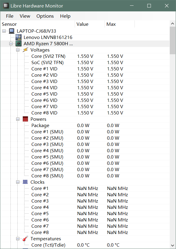This screenshot has height=249, width=176.
Task: Select the Core #6 clock row
Action: click(x=85, y=220)
